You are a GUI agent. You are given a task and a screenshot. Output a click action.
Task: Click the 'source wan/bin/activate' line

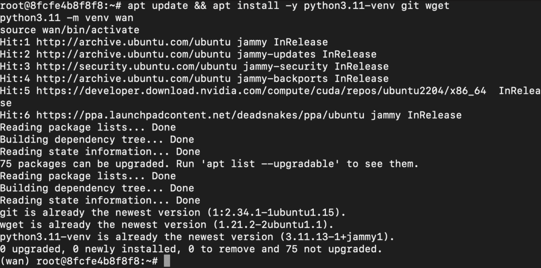point(70,30)
